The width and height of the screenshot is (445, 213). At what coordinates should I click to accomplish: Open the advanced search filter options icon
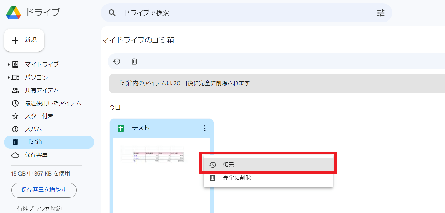tap(381, 13)
